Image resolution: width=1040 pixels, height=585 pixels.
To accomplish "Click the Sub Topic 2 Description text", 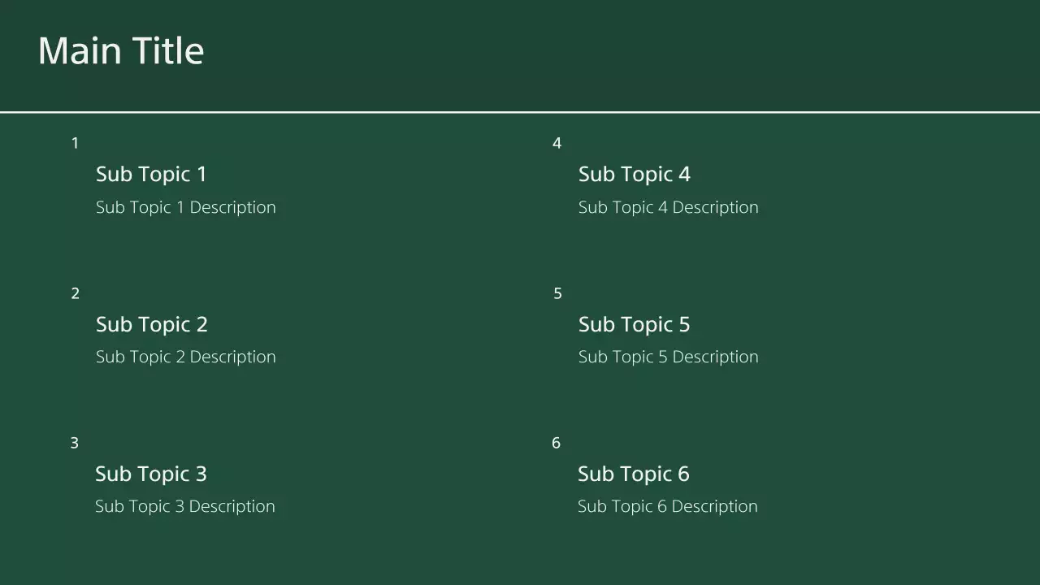I will tap(185, 357).
